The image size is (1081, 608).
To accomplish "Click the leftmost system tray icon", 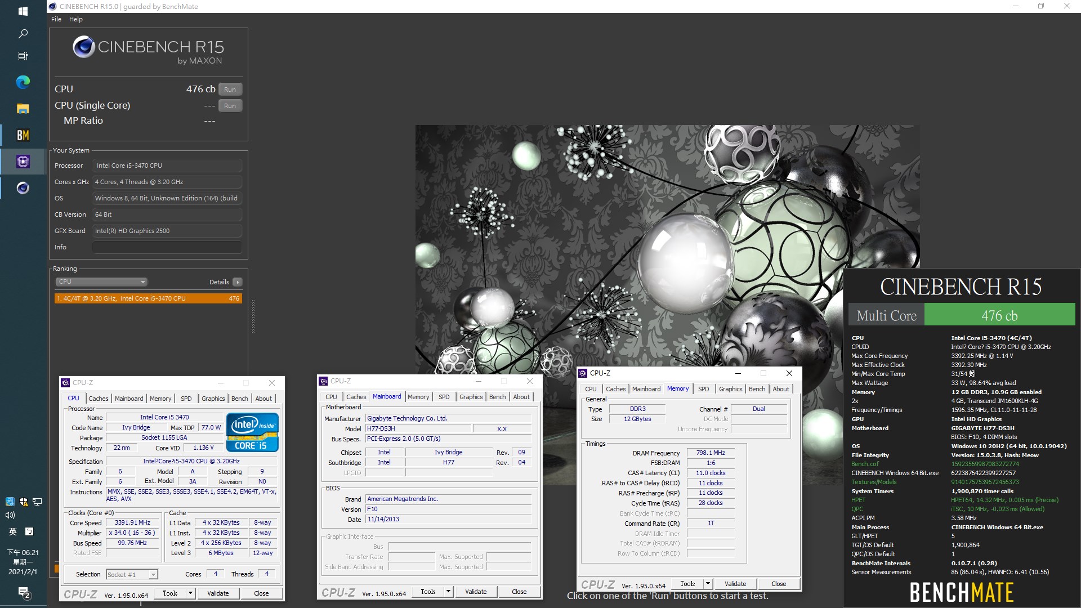I will [x=10, y=501].
